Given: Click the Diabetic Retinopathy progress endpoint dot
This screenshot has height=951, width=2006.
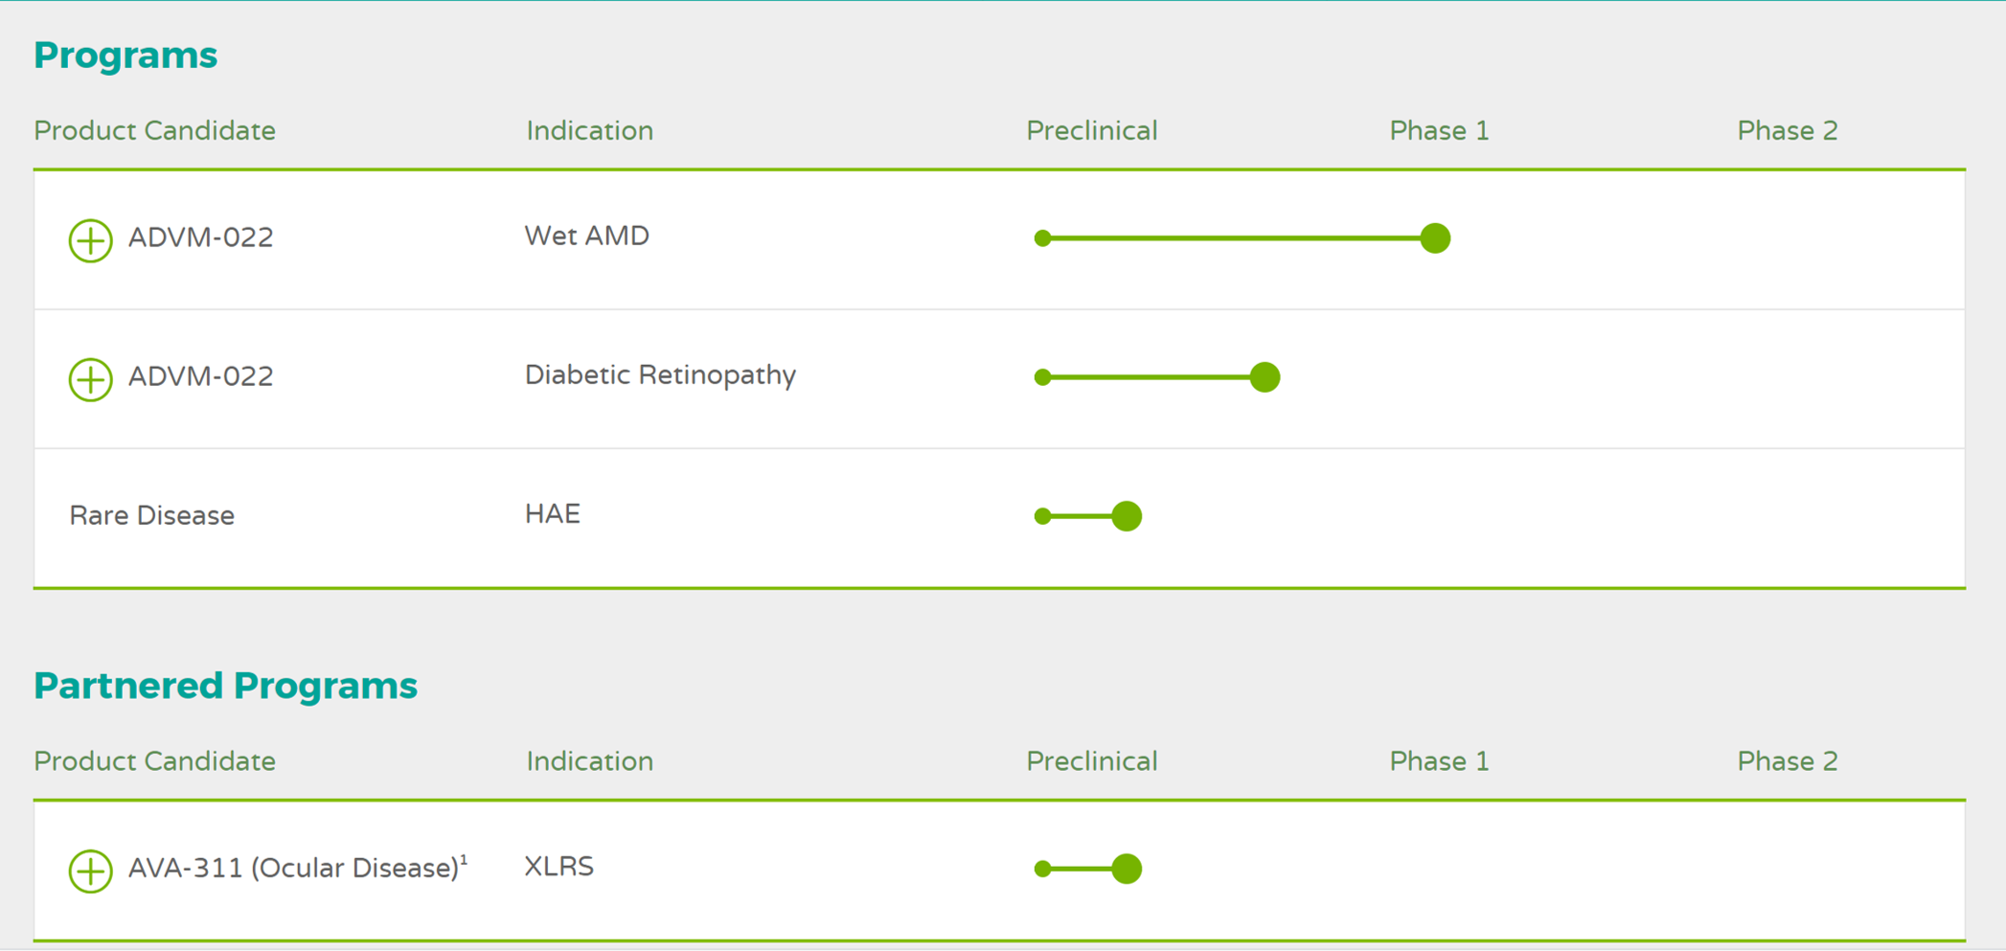Looking at the screenshot, I should pyautogui.click(x=1265, y=377).
